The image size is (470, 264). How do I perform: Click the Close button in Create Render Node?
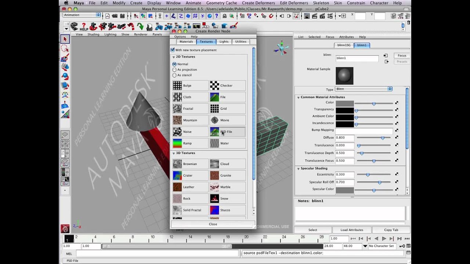coord(213,224)
